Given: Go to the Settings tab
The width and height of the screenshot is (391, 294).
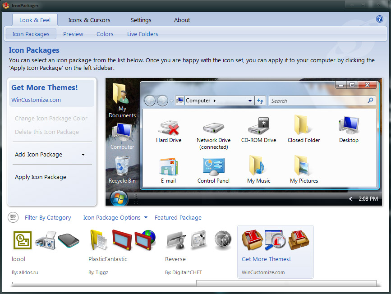Looking at the screenshot, I should pyautogui.click(x=141, y=20).
